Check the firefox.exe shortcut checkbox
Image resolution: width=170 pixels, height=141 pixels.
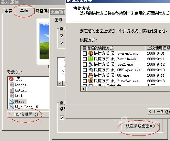[85, 81]
